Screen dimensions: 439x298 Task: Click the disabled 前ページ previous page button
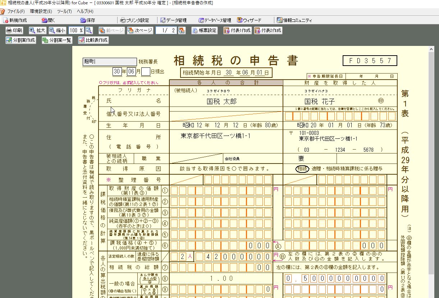(x=111, y=30)
